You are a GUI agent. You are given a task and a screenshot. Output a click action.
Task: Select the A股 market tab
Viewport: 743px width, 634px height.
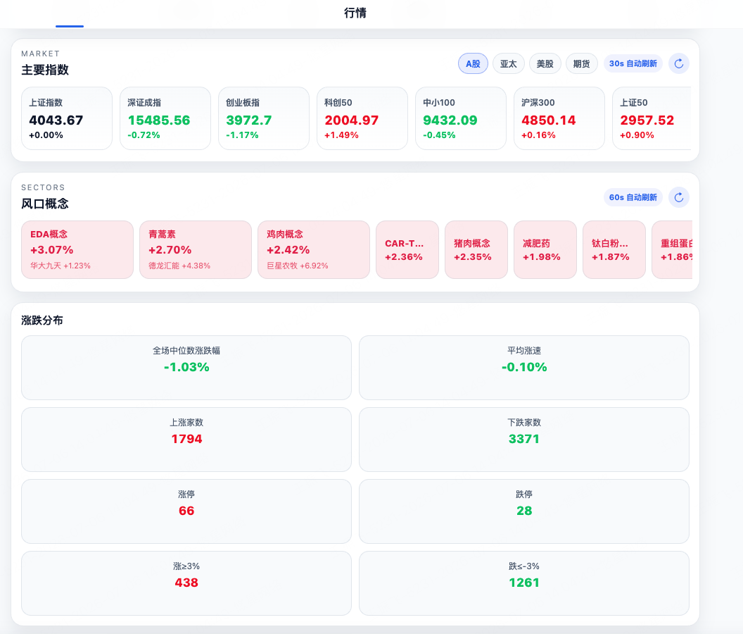pyautogui.click(x=473, y=63)
